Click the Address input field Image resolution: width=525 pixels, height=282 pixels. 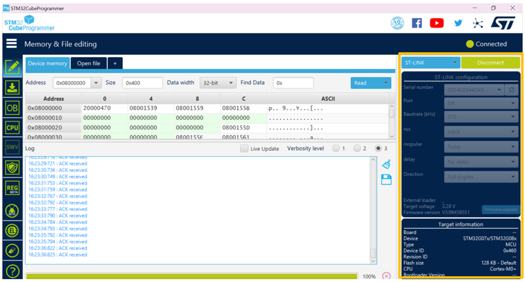[x=72, y=83]
